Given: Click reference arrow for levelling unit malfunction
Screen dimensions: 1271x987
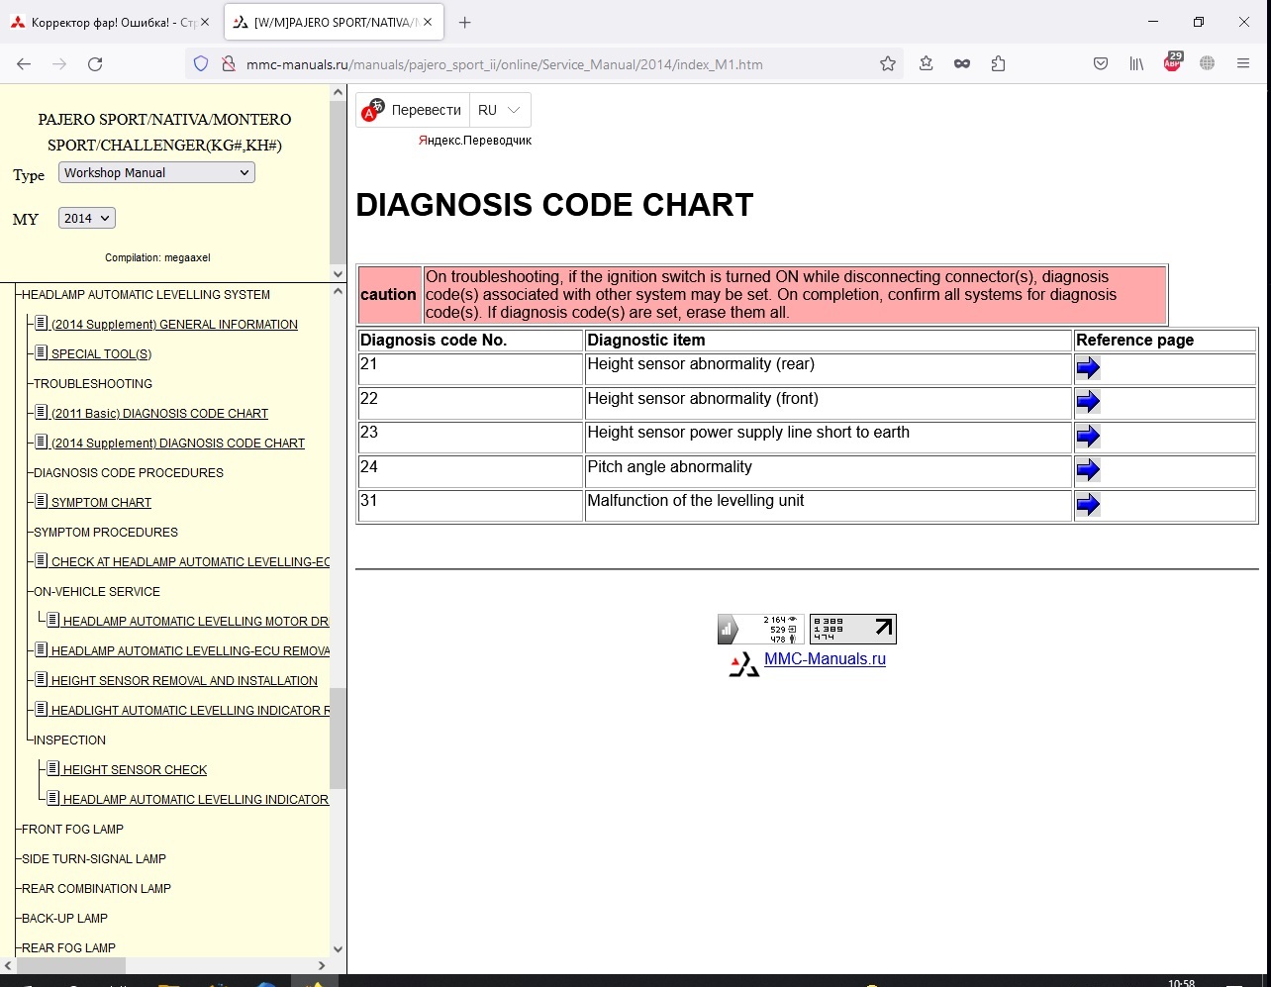Looking at the screenshot, I should tap(1087, 505).
